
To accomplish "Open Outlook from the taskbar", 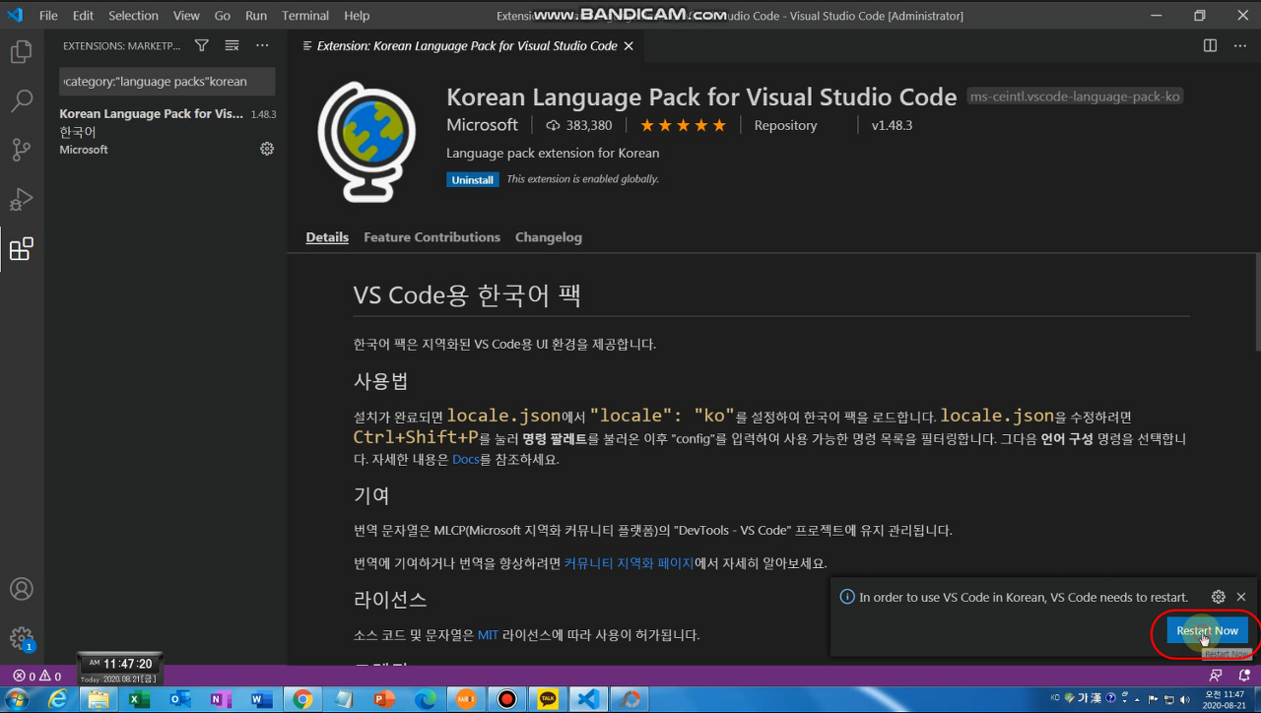I will tap(180, 699).
